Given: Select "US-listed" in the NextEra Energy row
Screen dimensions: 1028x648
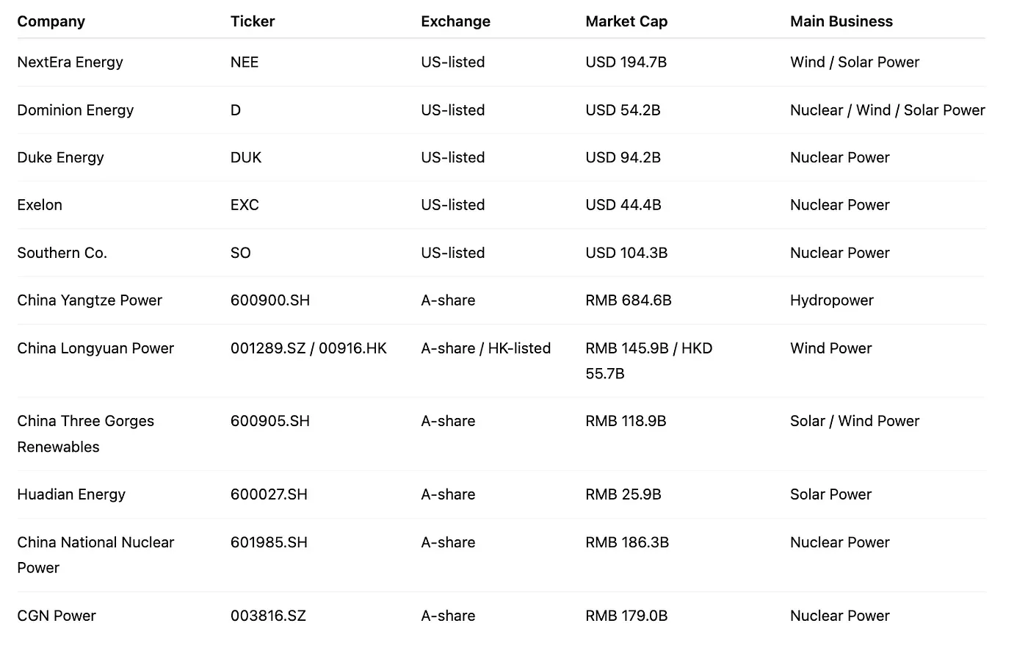Looking at the screenshot, I should (x=453, y=62).
